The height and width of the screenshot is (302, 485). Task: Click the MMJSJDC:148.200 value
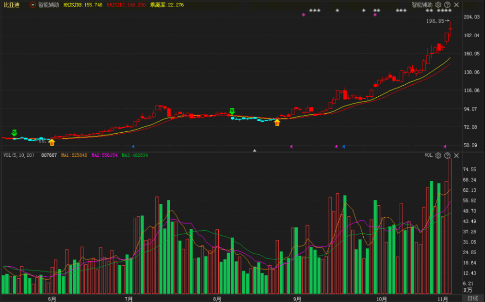126,5
